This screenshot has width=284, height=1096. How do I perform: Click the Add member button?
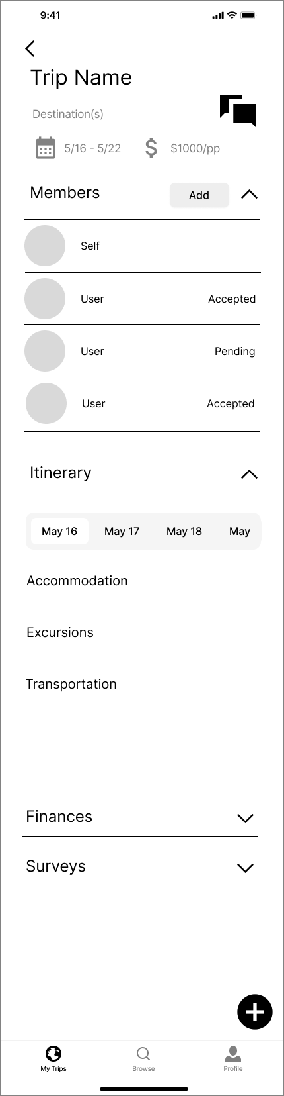pos(199,195)
